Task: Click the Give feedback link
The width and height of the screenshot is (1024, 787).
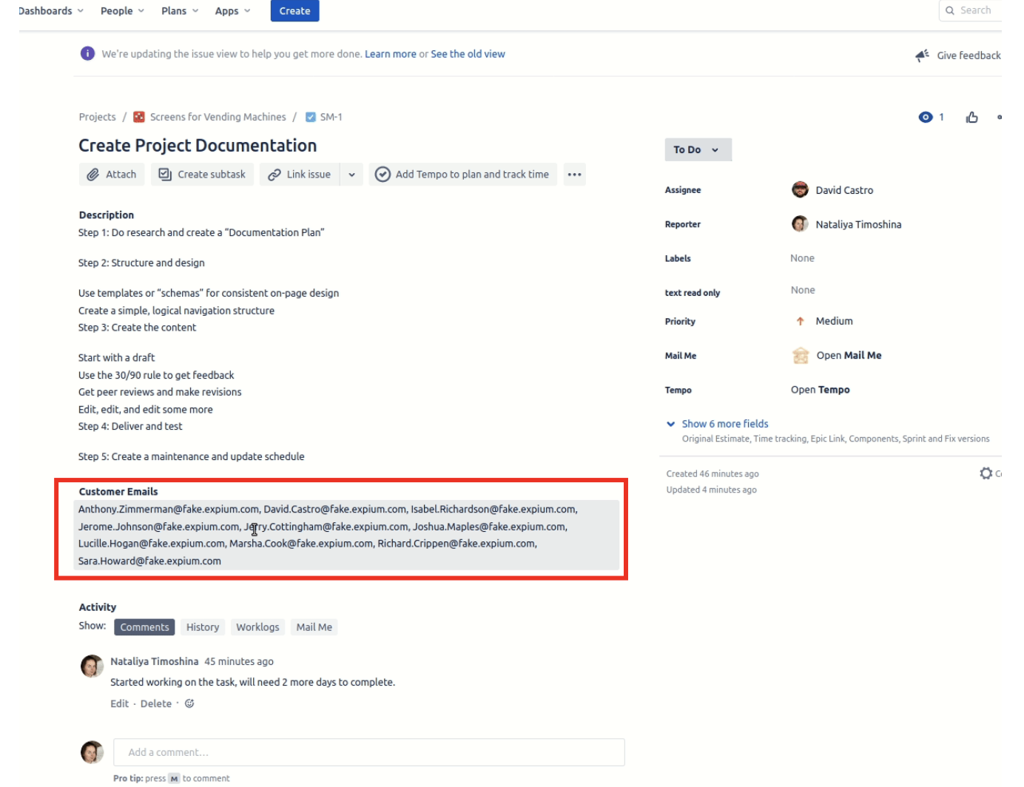Action: 969,55
